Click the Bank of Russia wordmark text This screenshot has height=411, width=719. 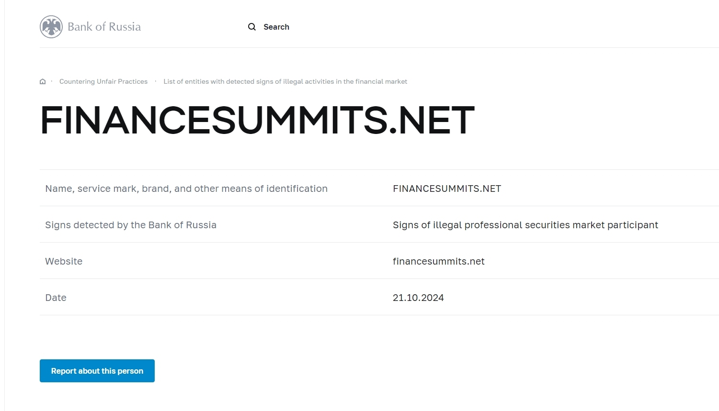104,27
